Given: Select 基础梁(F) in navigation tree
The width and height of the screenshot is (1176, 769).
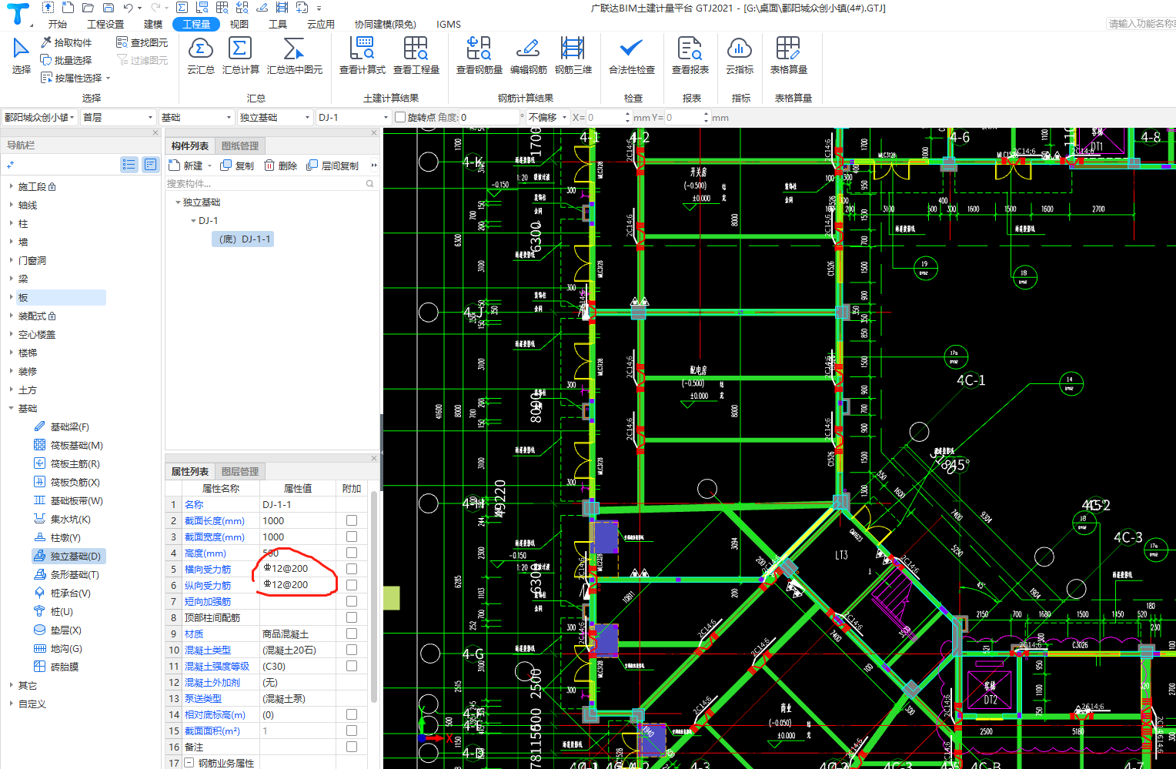Looking at the screenshot, I should click(62, 426).
